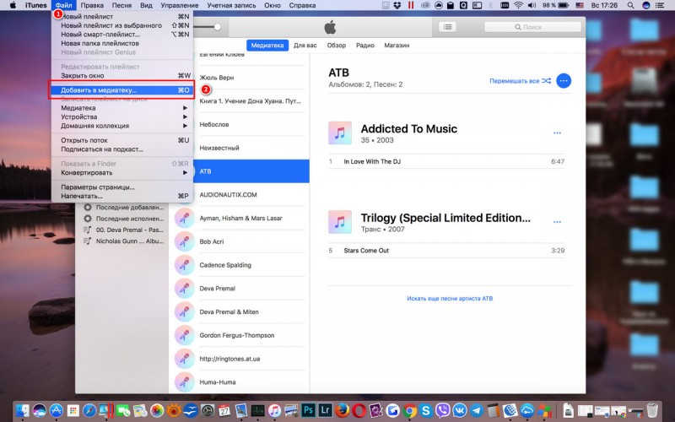Launch Lightroom from the Dock
This screenshot has height=422, width=675.
[x=325, y=410]
